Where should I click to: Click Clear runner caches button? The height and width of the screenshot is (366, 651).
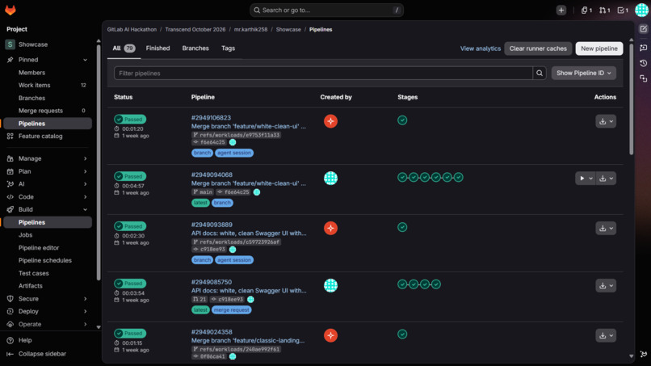(x=538, y=48)
